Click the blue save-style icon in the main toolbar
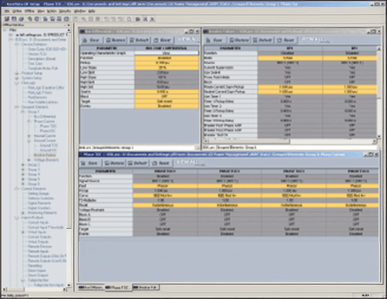Image resolution: width=387 pixels, height=299 pixels. [x=14, y=19]
